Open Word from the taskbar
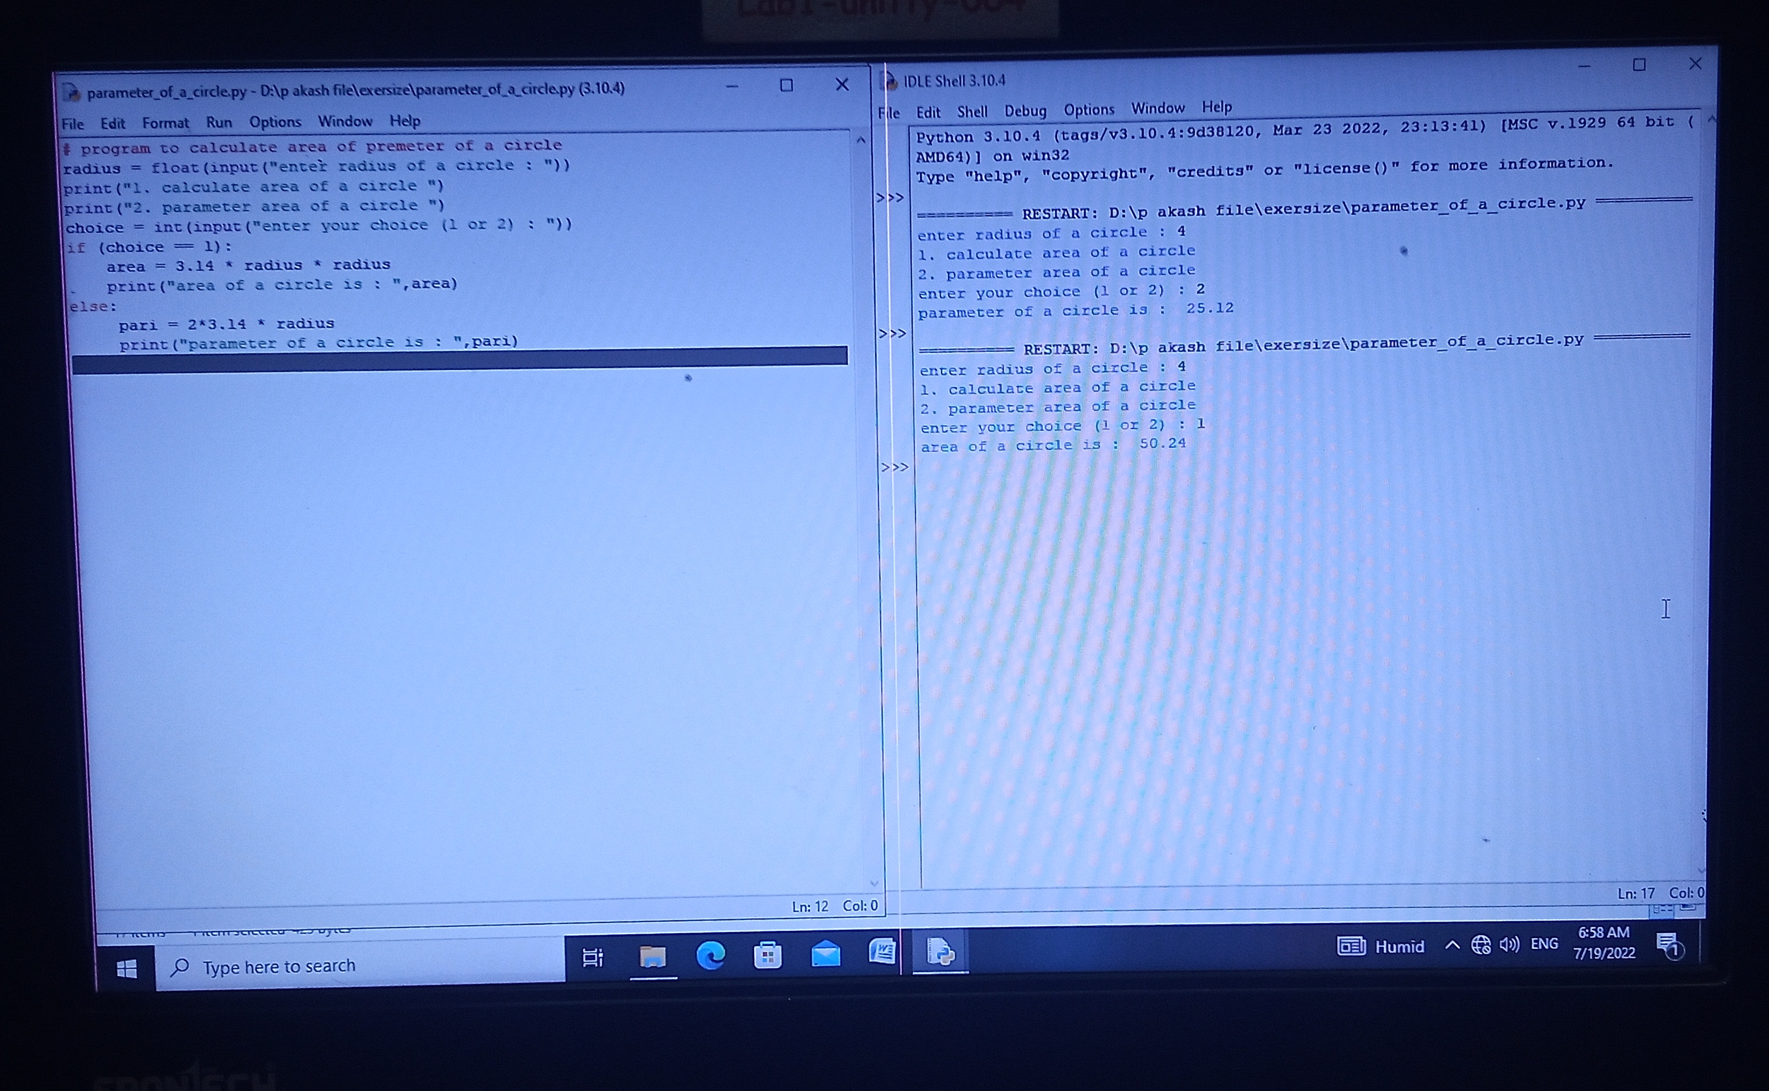1769x1091 pixels. pyautogui.click(x=881, y=952)
